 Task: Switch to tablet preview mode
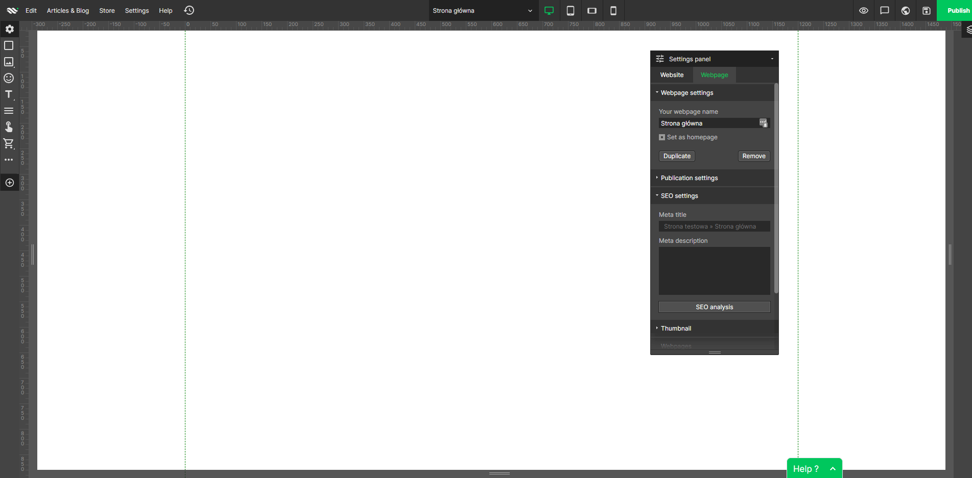(571, 10)
